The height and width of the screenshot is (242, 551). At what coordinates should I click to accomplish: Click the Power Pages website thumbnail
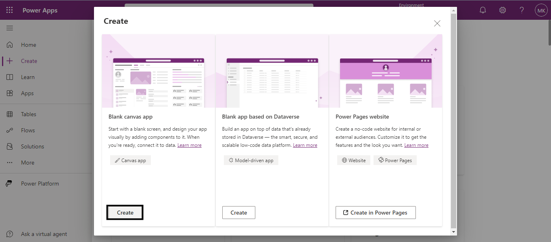386,71
